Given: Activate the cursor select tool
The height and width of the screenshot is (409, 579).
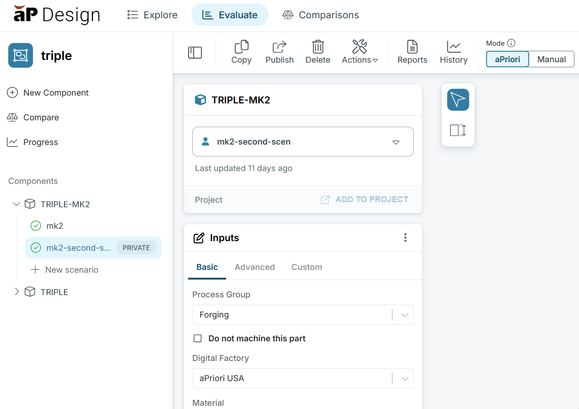Looking at the screenshot, I should click(458, 100).
